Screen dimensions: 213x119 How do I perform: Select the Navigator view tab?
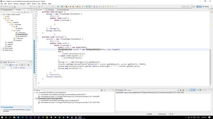[18, 10]
